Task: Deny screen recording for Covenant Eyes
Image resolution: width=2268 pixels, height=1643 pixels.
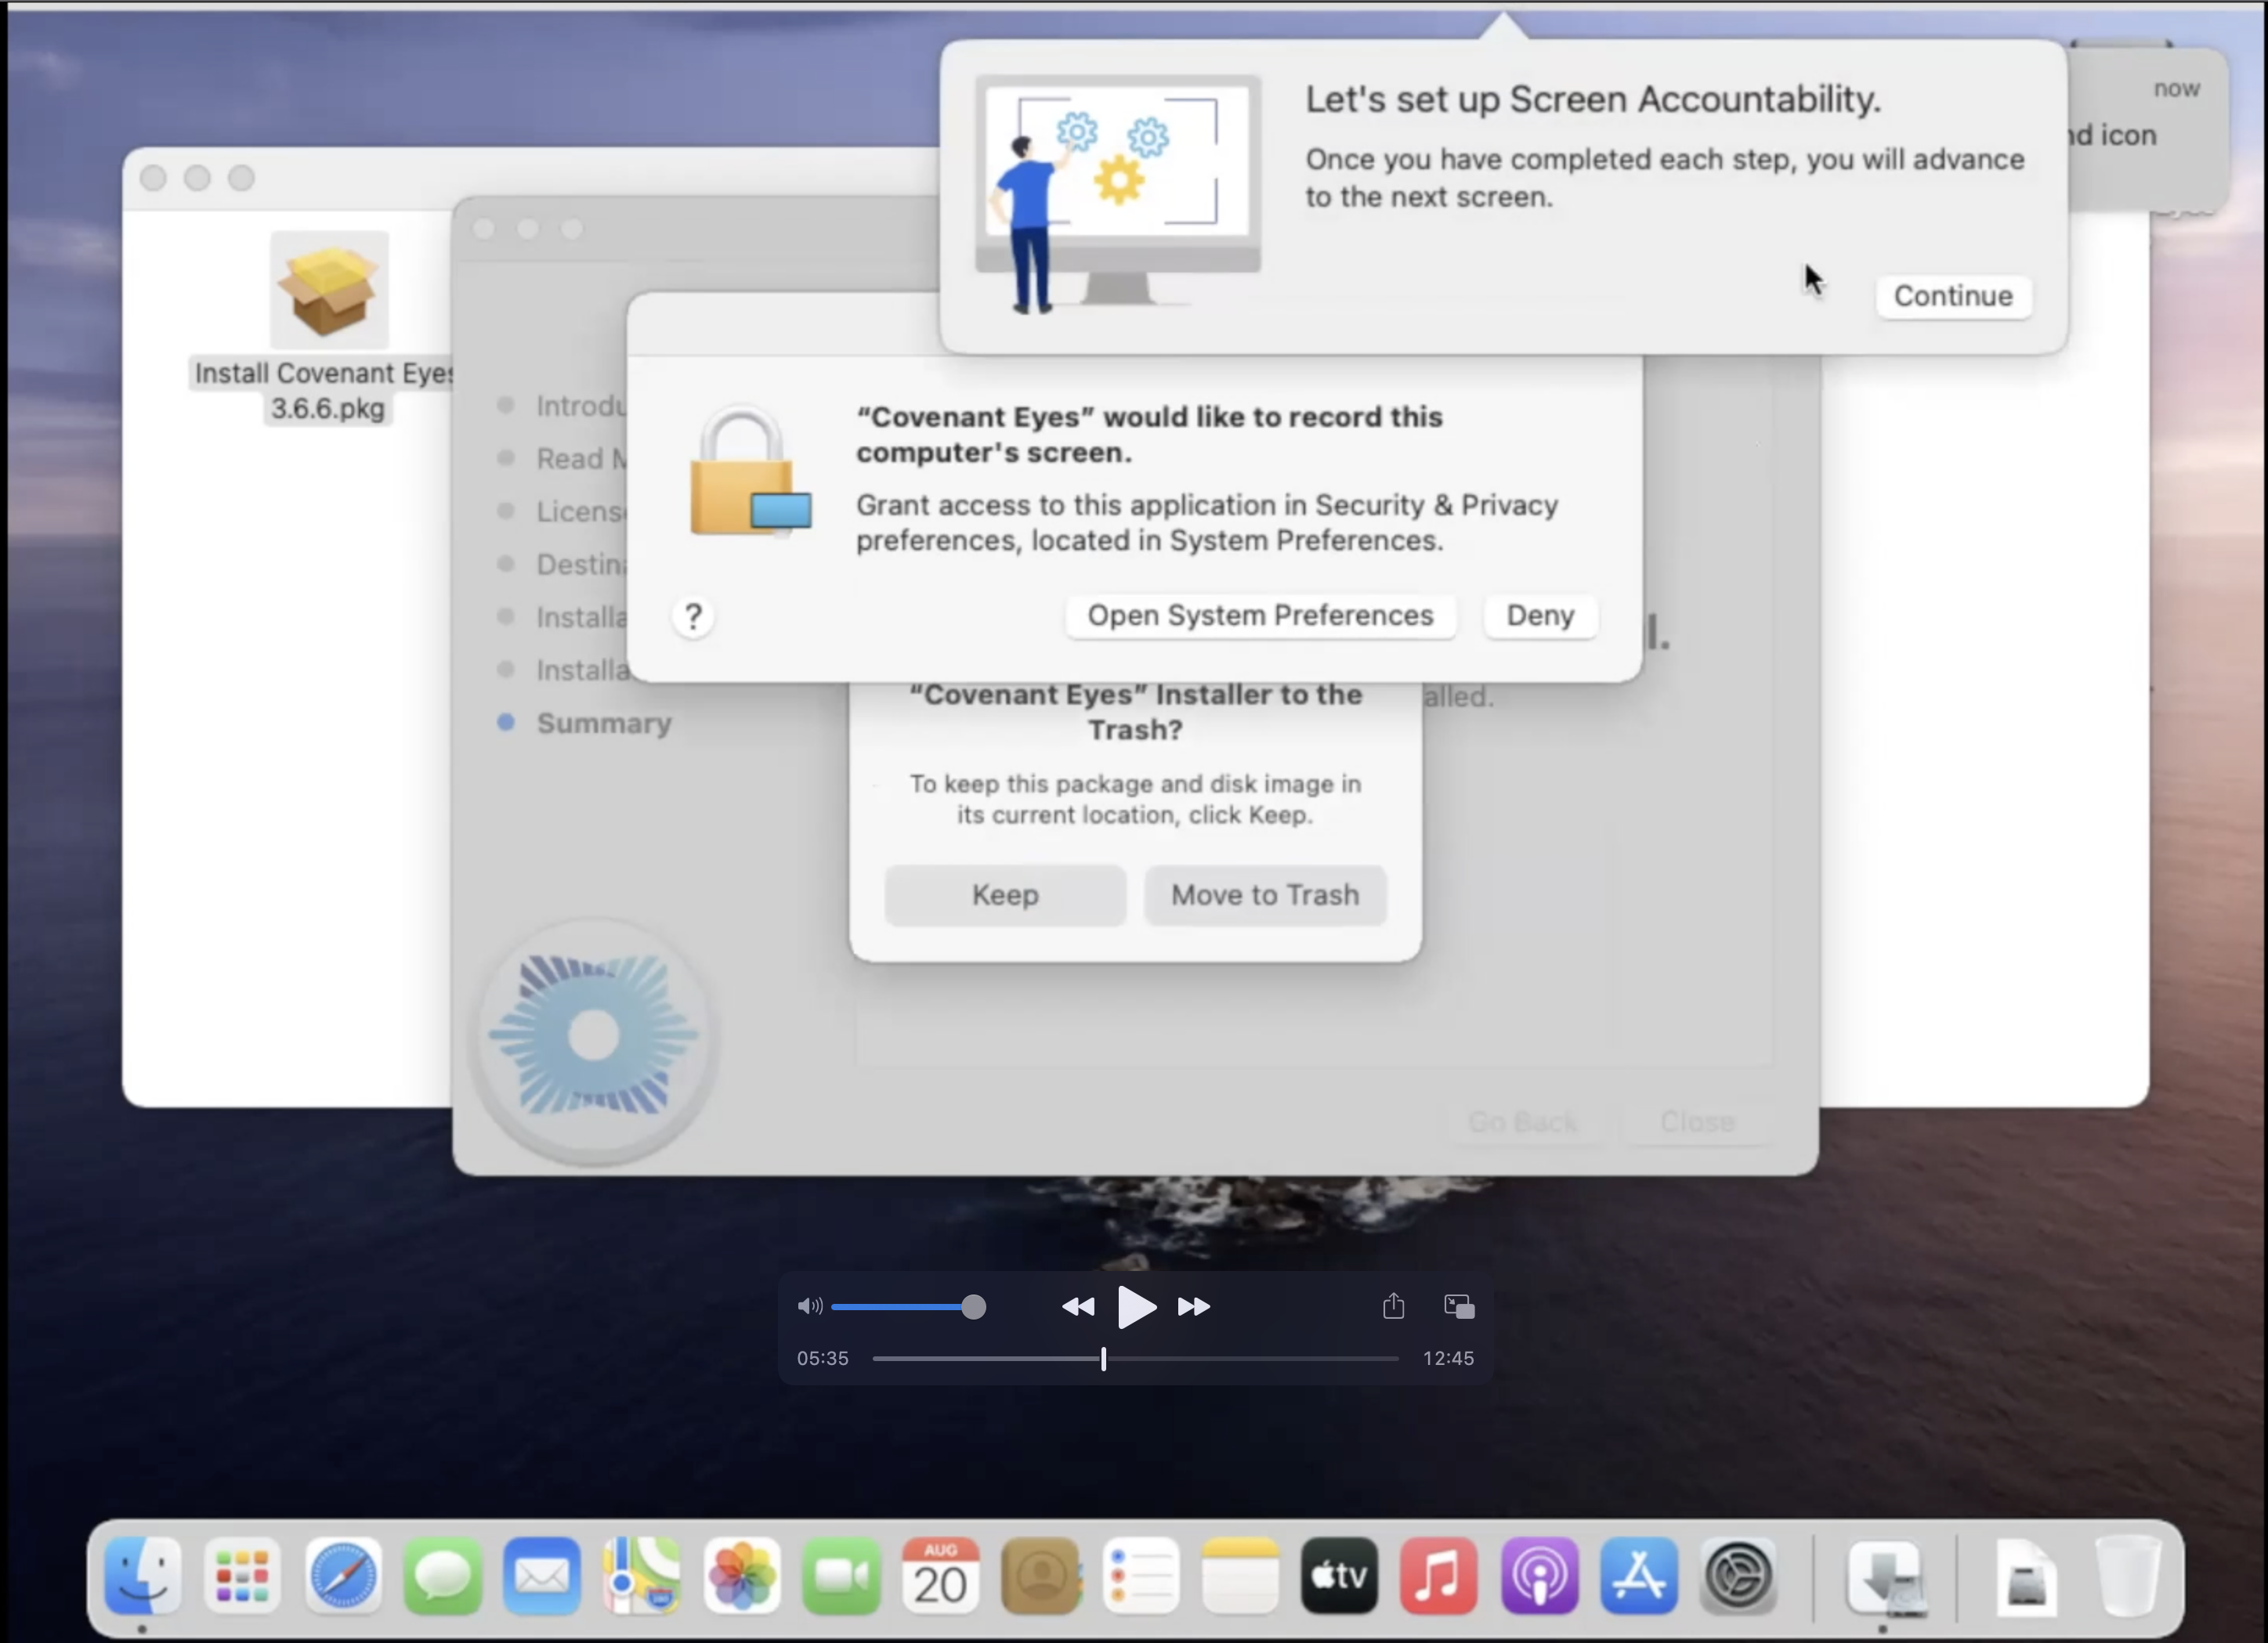Action: (x=1540, y=616)
